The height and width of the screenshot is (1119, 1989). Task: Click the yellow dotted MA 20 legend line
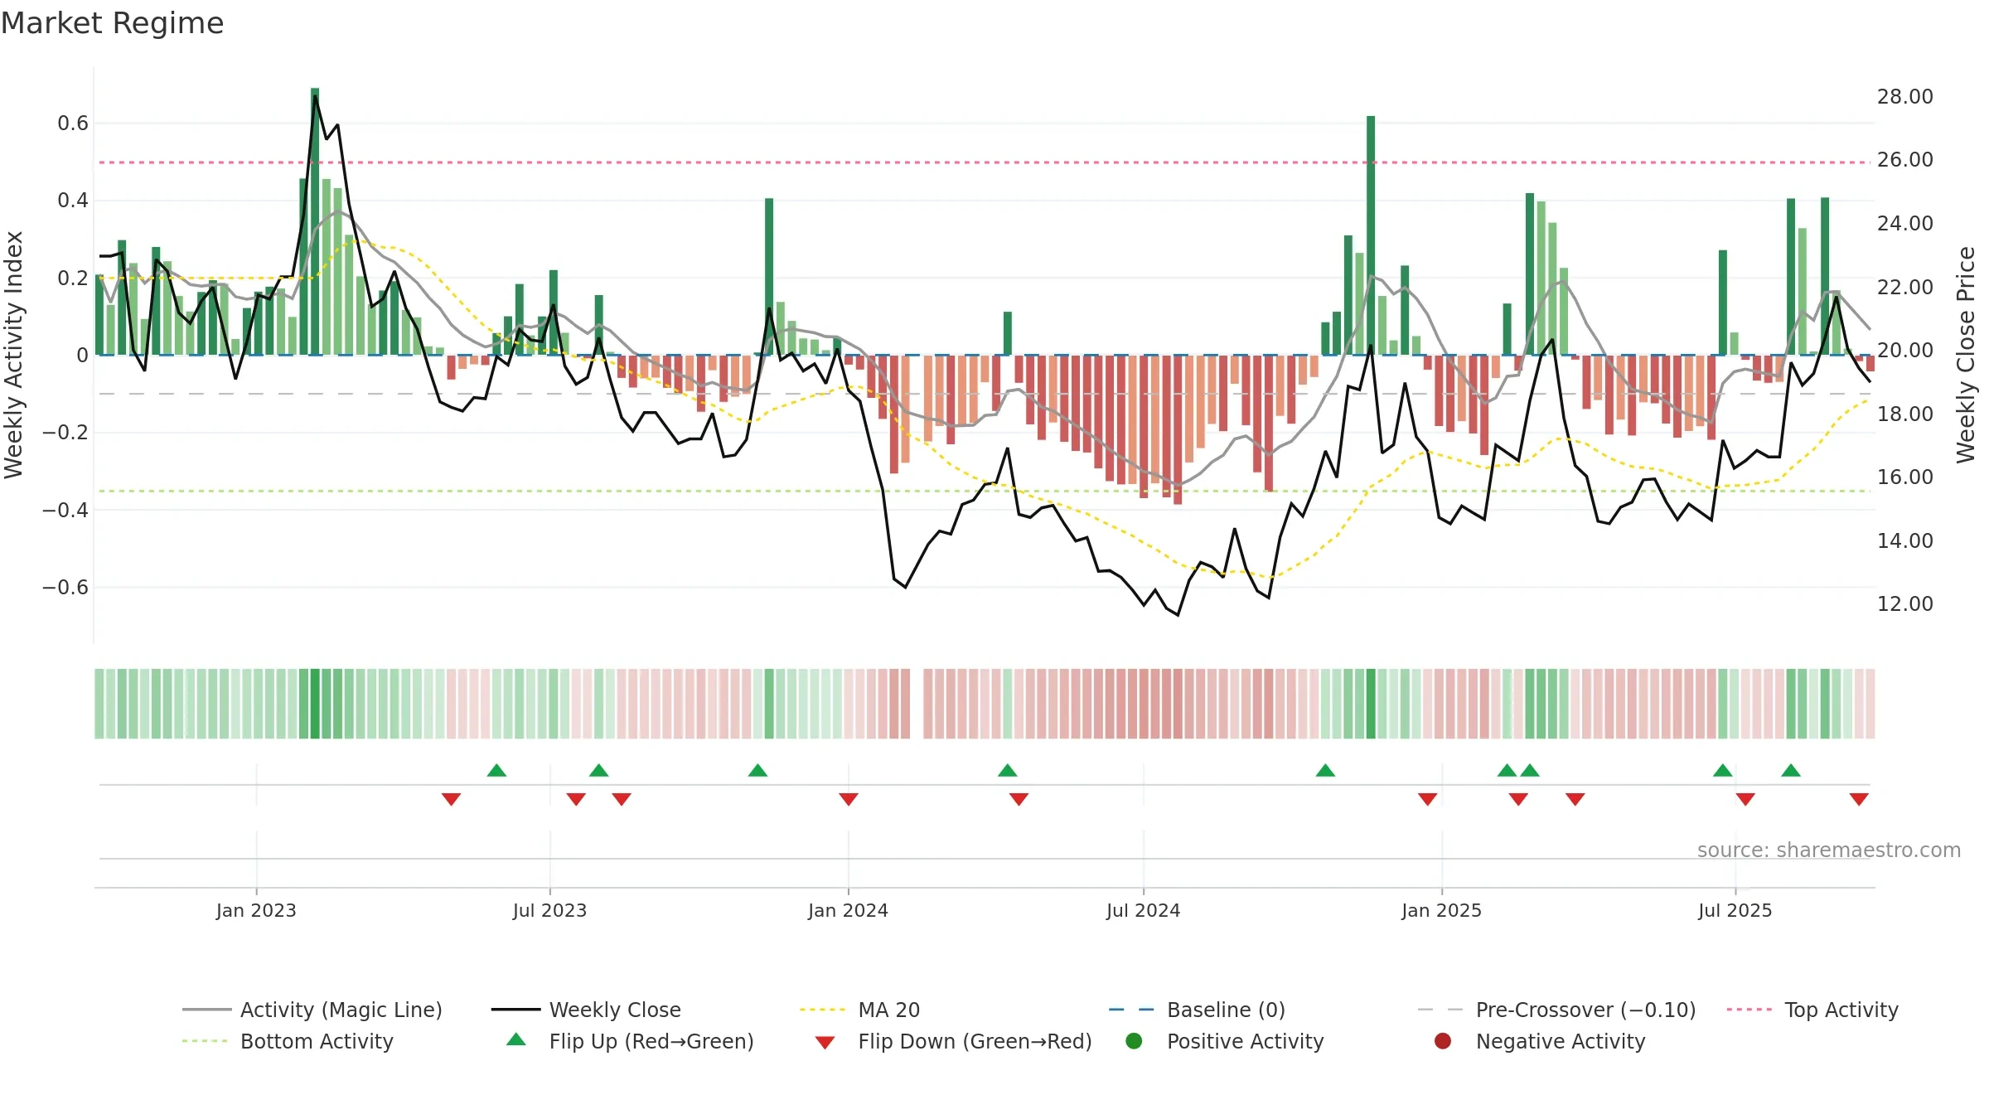click(822, 1010)
